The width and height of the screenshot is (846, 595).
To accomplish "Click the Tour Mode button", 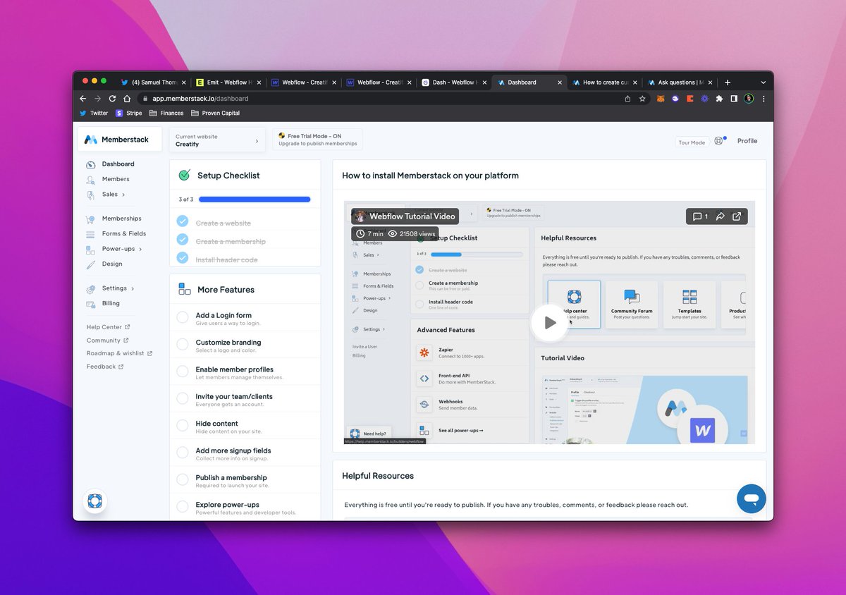I will (692, 142).
